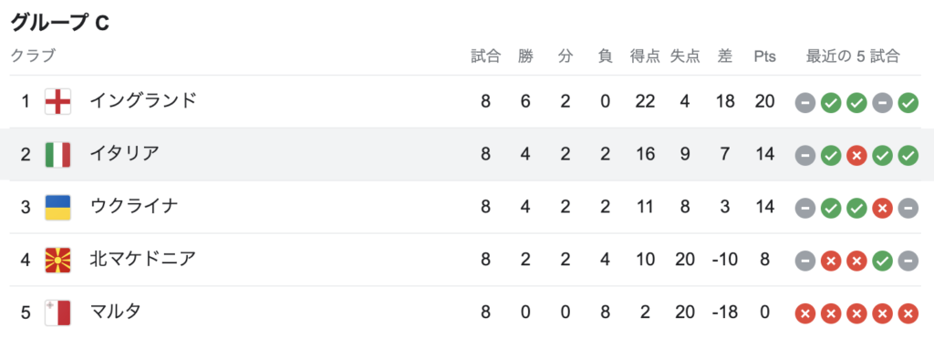The height and width of the screenshot is (338, 934).
Task: Click the Ukraine flag icon
Action: [x=57, y=207]
